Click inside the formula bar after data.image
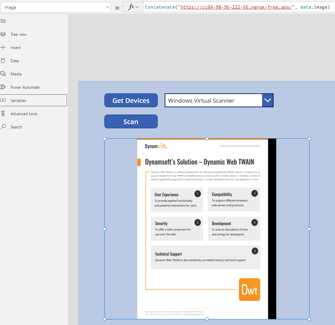Screen dimensions: 335x325 (x=332, y=7)
